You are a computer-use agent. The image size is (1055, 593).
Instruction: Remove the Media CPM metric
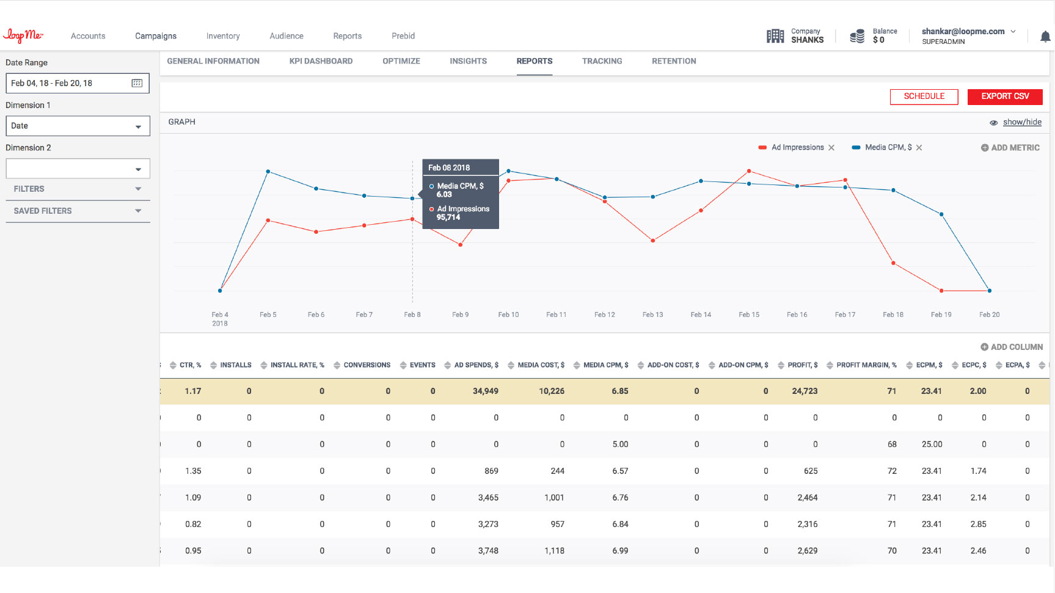click(919, 148)
